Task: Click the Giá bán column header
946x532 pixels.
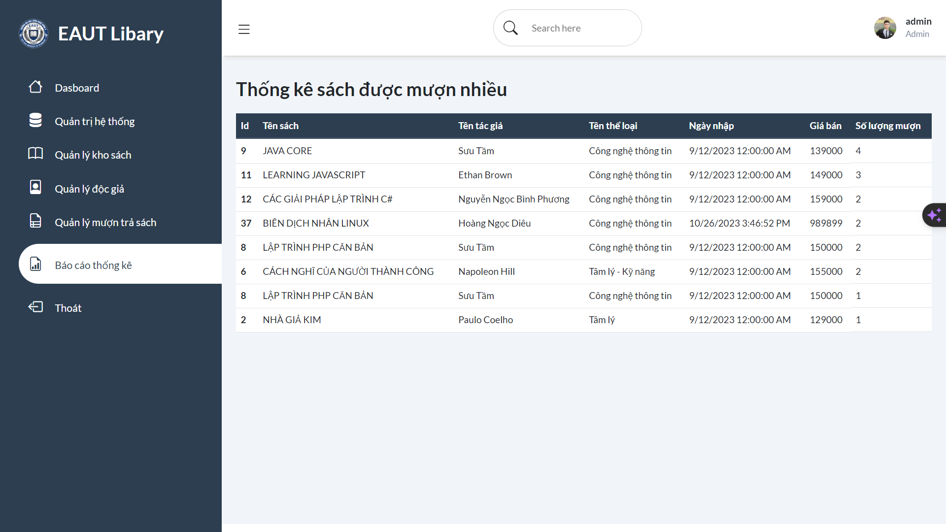Action: click(x=825, y=126)
